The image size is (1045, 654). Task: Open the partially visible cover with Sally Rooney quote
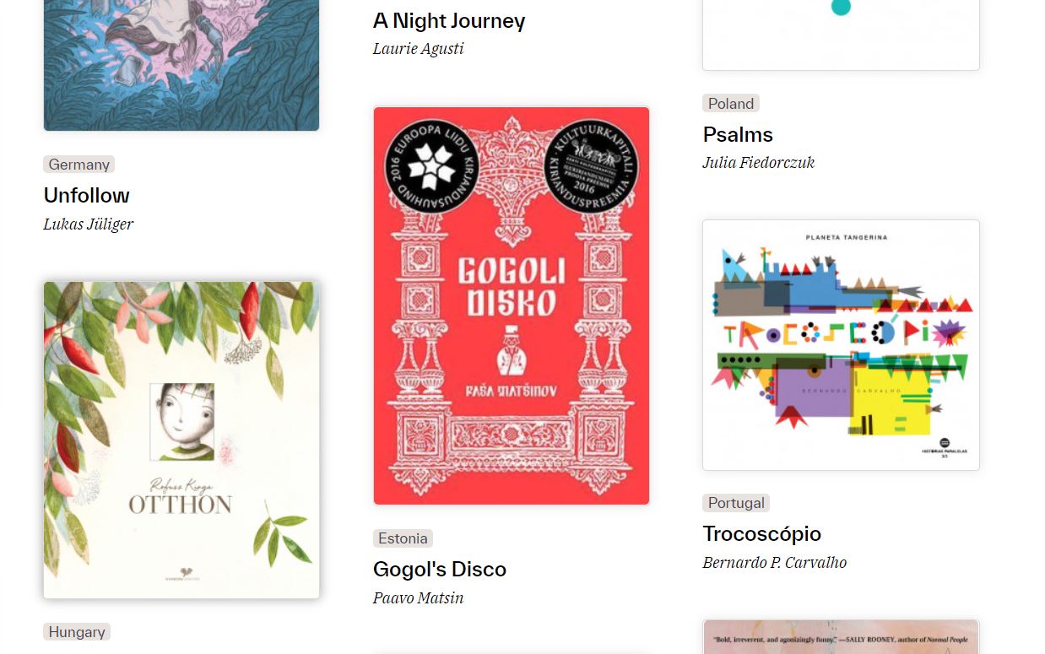click(841, 636)
